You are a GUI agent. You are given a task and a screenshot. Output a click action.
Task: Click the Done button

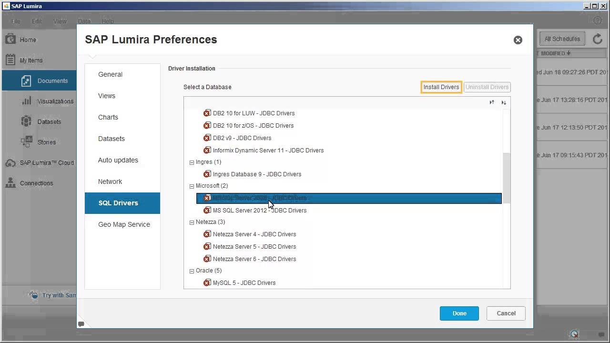459,313
